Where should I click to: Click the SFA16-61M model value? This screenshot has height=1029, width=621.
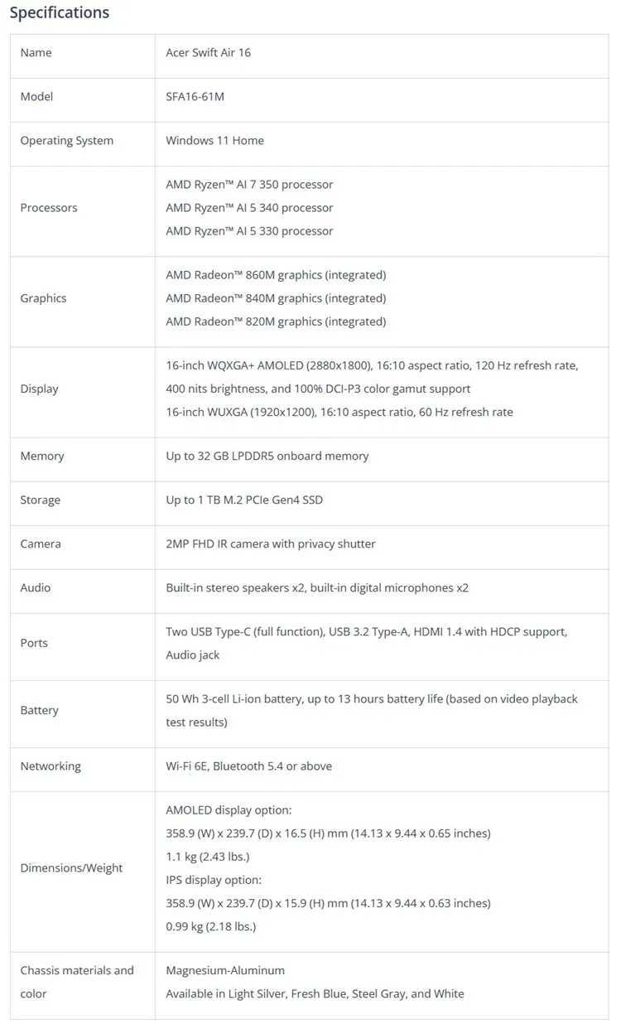(x=195, y=96)
